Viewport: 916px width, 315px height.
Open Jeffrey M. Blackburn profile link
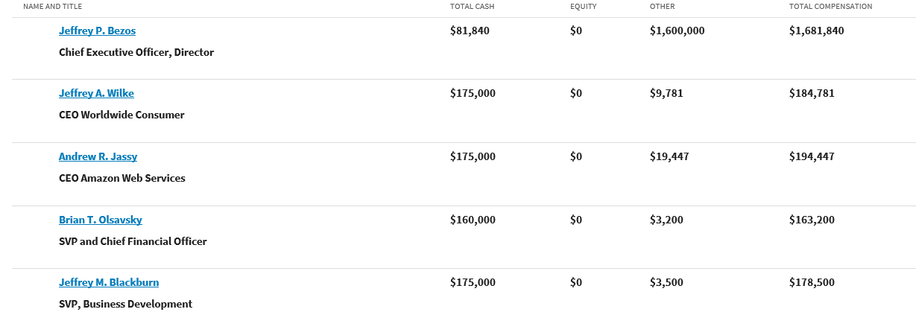coord(109,282)
